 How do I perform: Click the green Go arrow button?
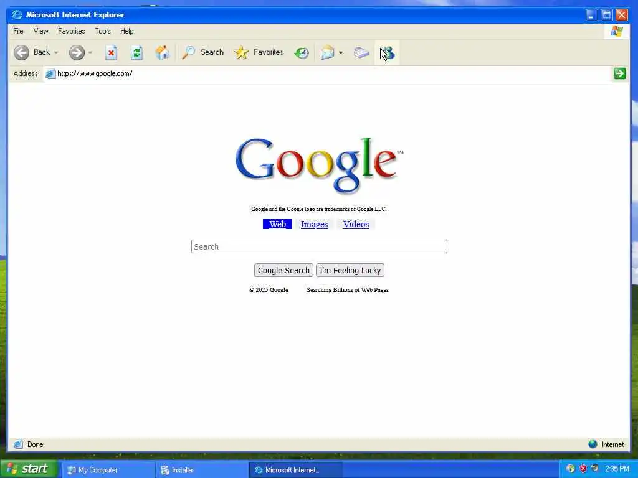tap(620, 73)
